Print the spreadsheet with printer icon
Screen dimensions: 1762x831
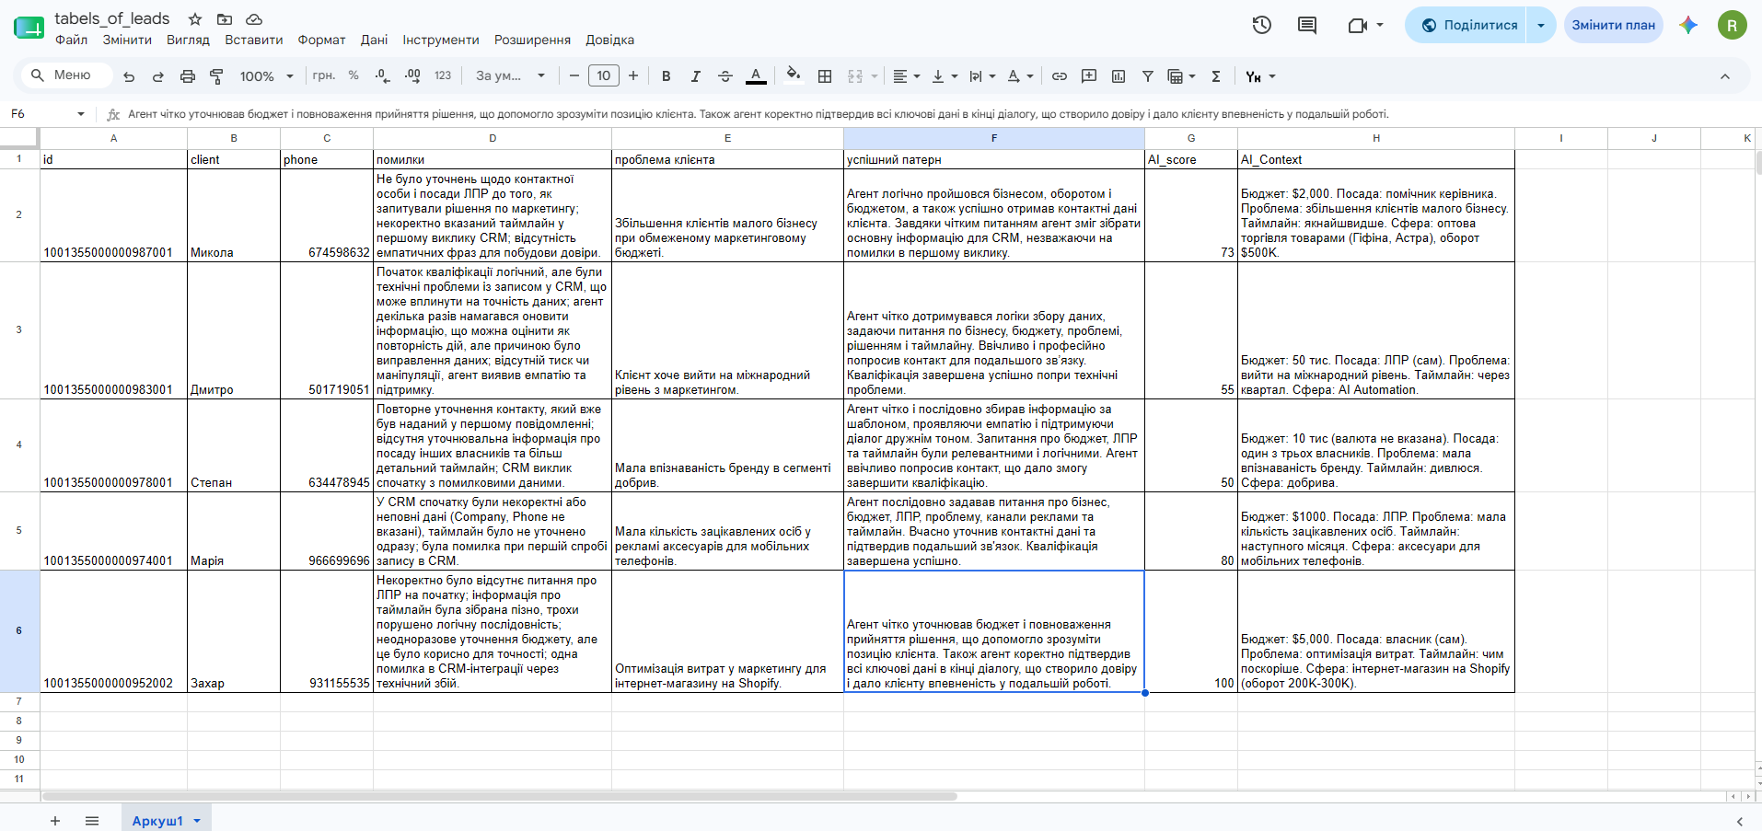[x=188, y=76]
